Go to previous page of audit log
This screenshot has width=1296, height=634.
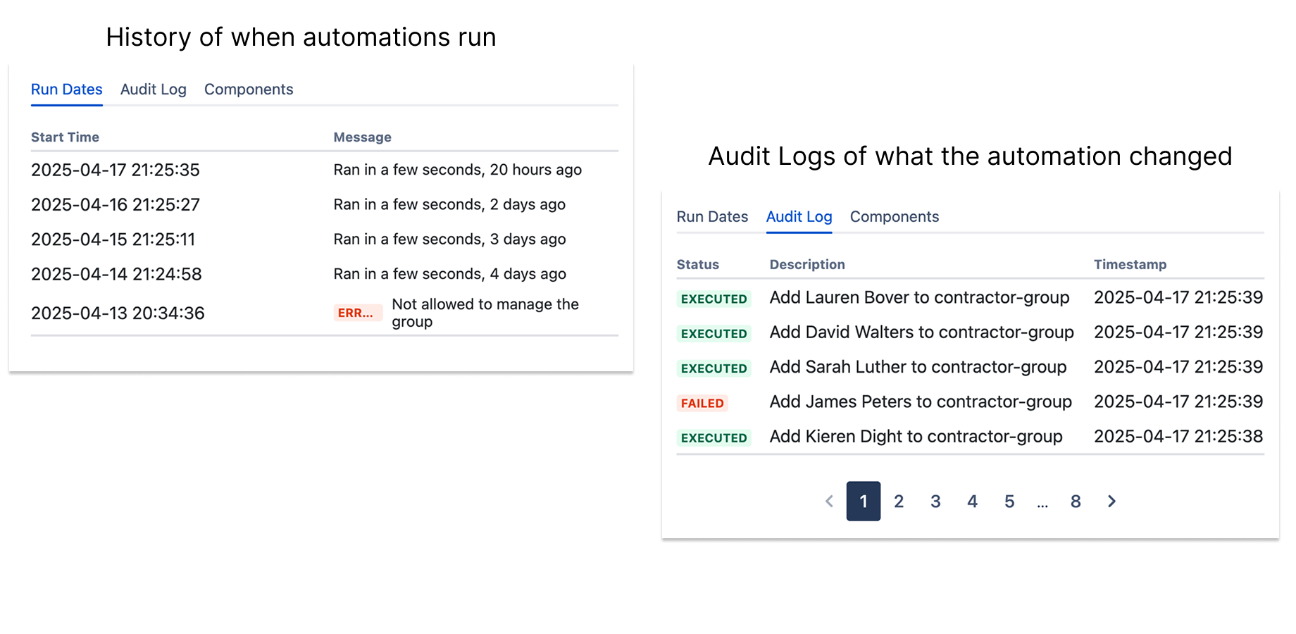[x=829, y=501]
